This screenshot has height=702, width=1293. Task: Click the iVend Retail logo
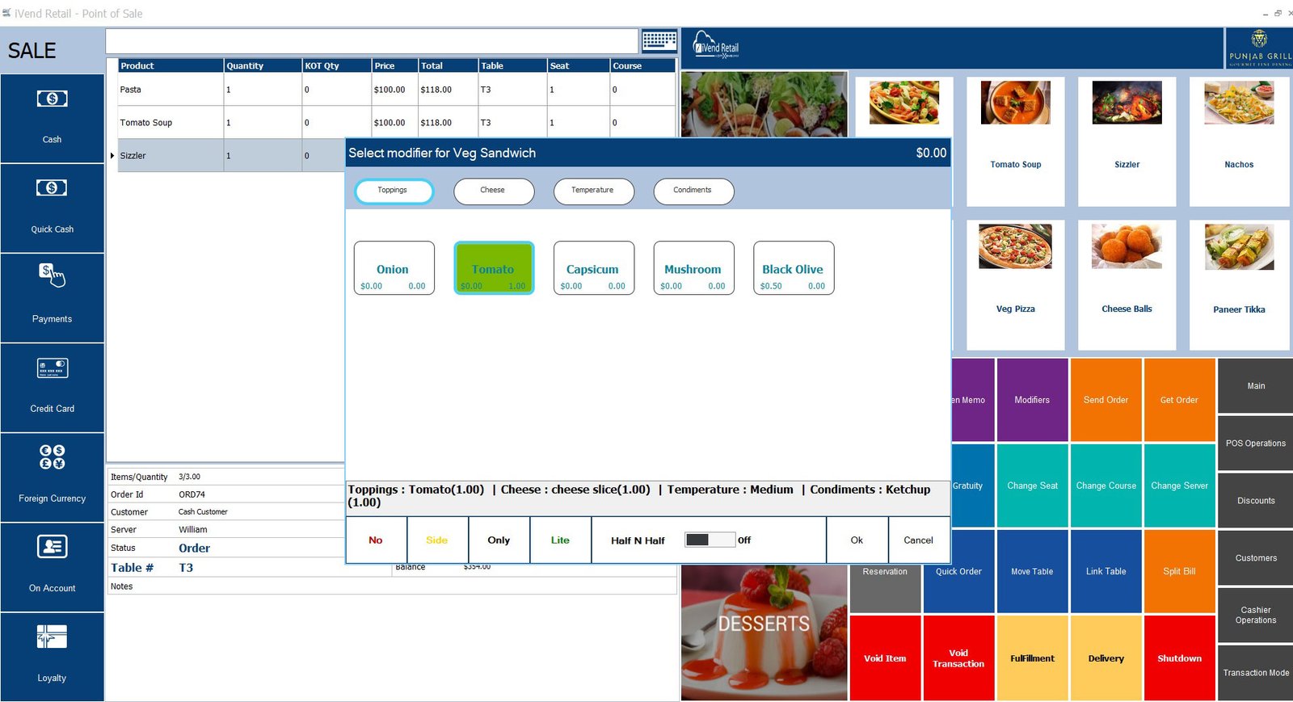[x=716, y=45]
